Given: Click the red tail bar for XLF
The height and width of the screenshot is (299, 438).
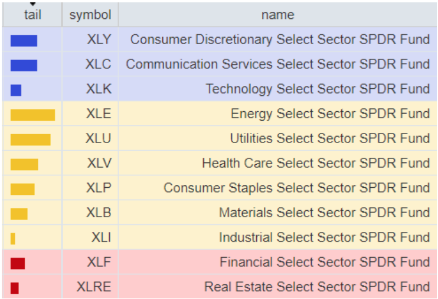Looking at the screenshot, I should click(18, 263).
